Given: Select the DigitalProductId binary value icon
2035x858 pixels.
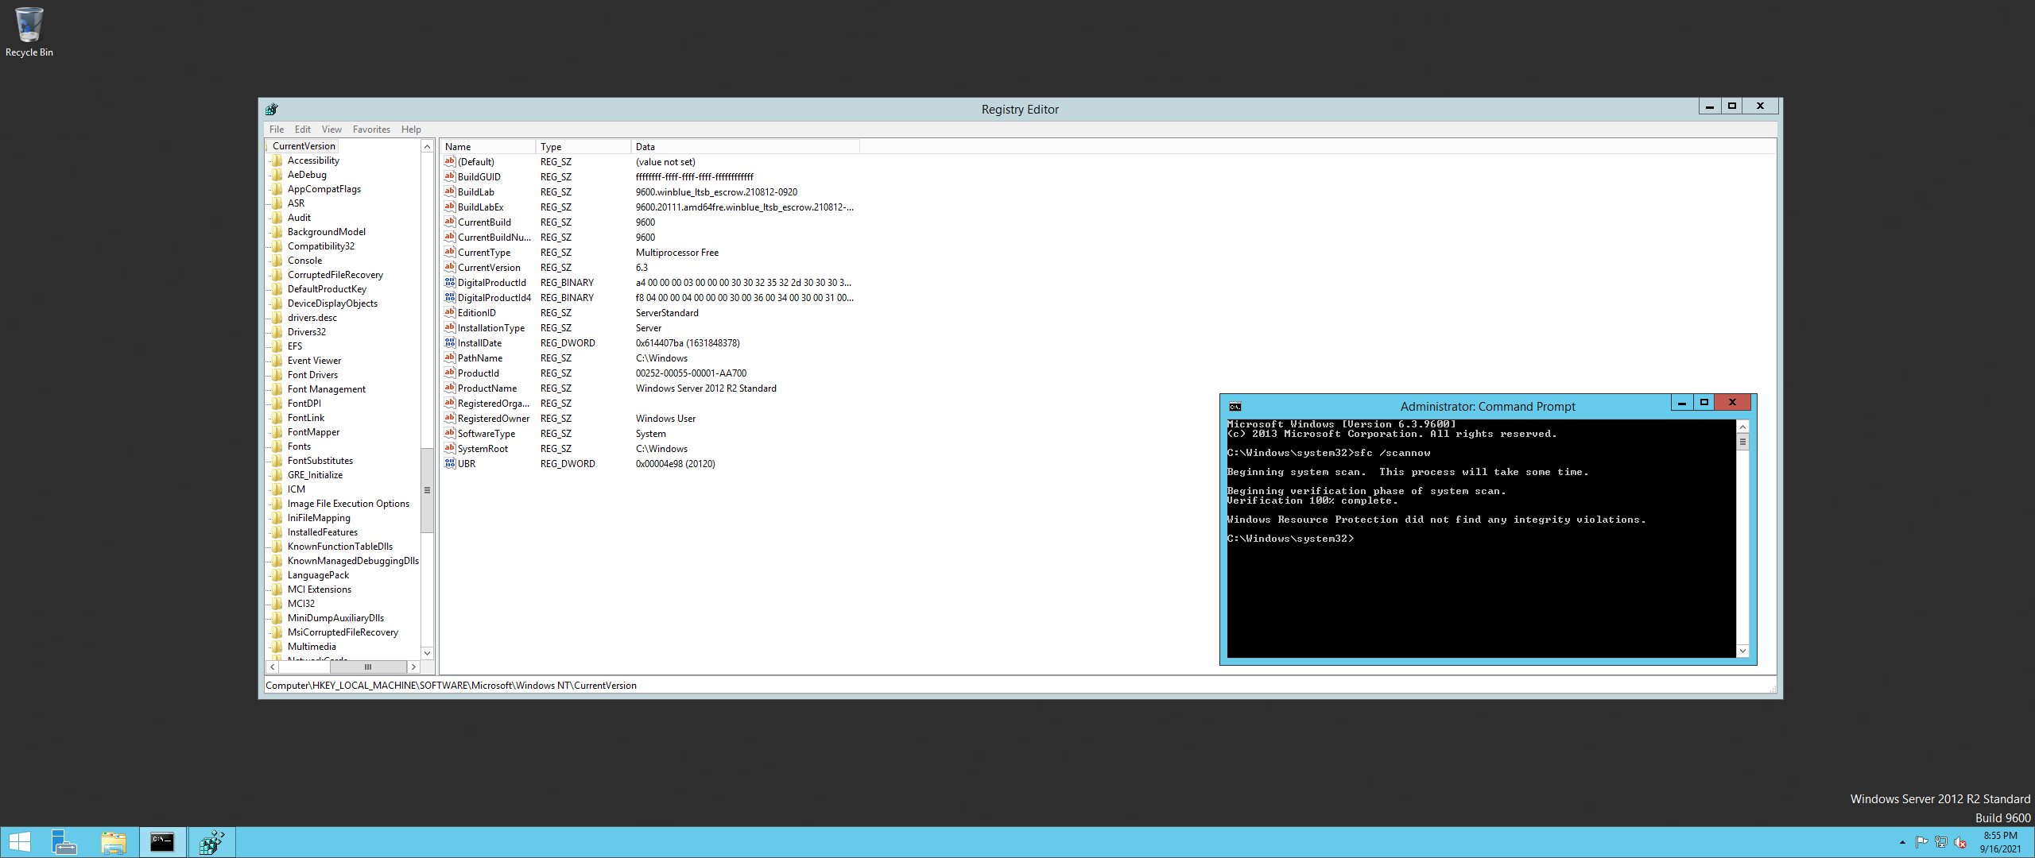Looking at the screenshot, I should tap(450, 282).
